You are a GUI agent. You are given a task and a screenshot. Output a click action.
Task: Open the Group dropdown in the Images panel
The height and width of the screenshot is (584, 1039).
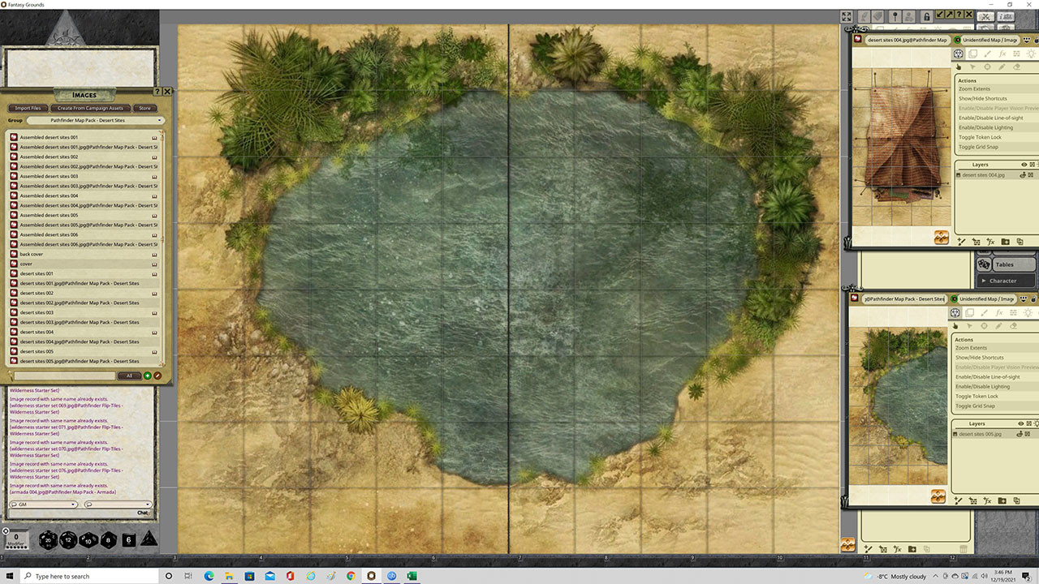[x=89, y=119]
